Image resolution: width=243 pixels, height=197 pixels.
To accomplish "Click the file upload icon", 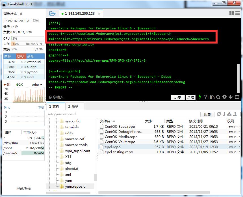I will tap(235, 114).
